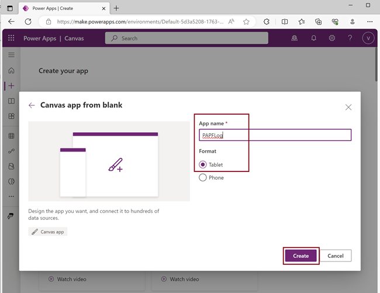Open browser extensions puzzle icon
This screenshot has width=380, height=293.
coord(267,22)
